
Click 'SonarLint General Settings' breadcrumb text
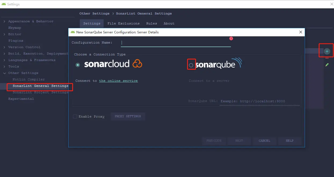coord(144,13)
